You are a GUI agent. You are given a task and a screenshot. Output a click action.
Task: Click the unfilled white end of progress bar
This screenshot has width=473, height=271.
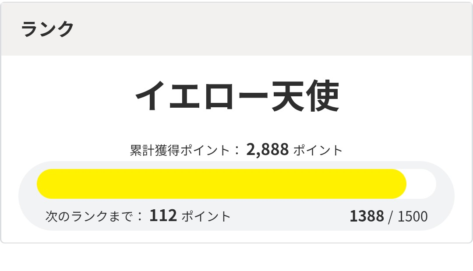coord(421,184)
